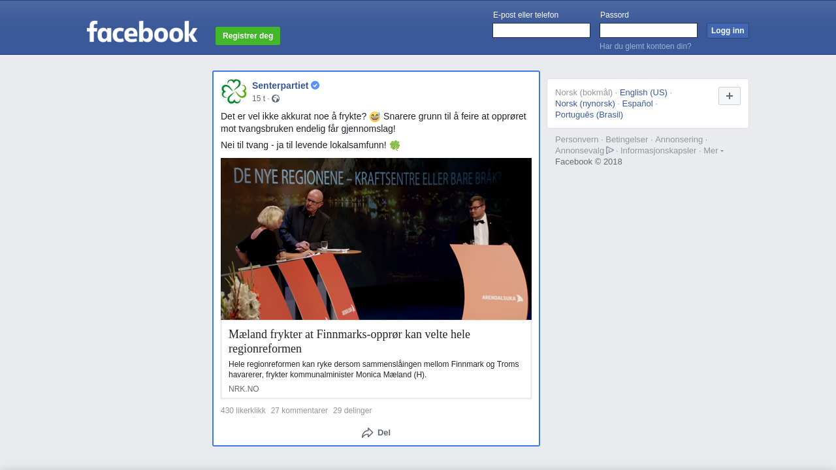Switch language to Norsk (nynorsk)
The width and height of the screenshot is (836, 470).
coord(585,104)
